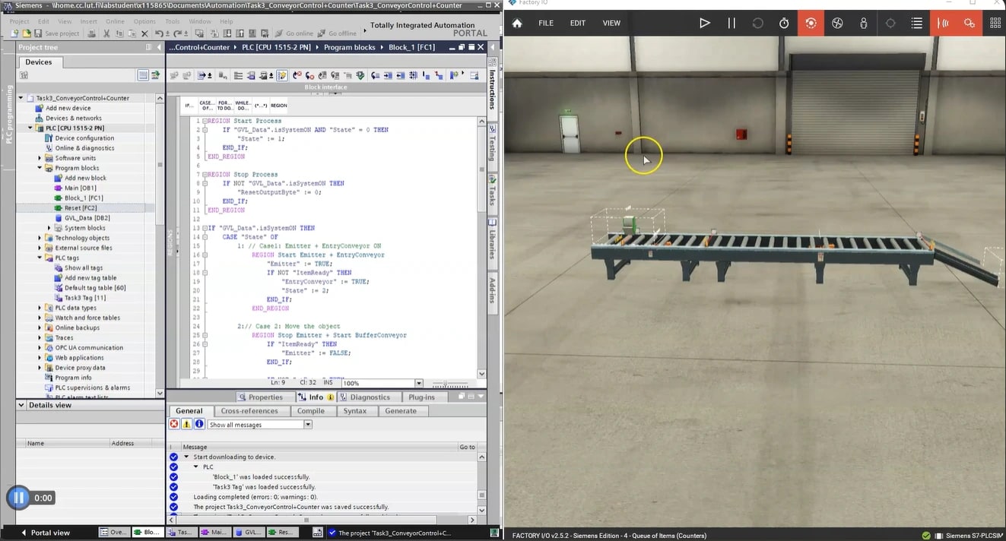This screenshot has width=1006, height=541.
Task: Toggle the error messages filter icon
Action: coord(174,425)
